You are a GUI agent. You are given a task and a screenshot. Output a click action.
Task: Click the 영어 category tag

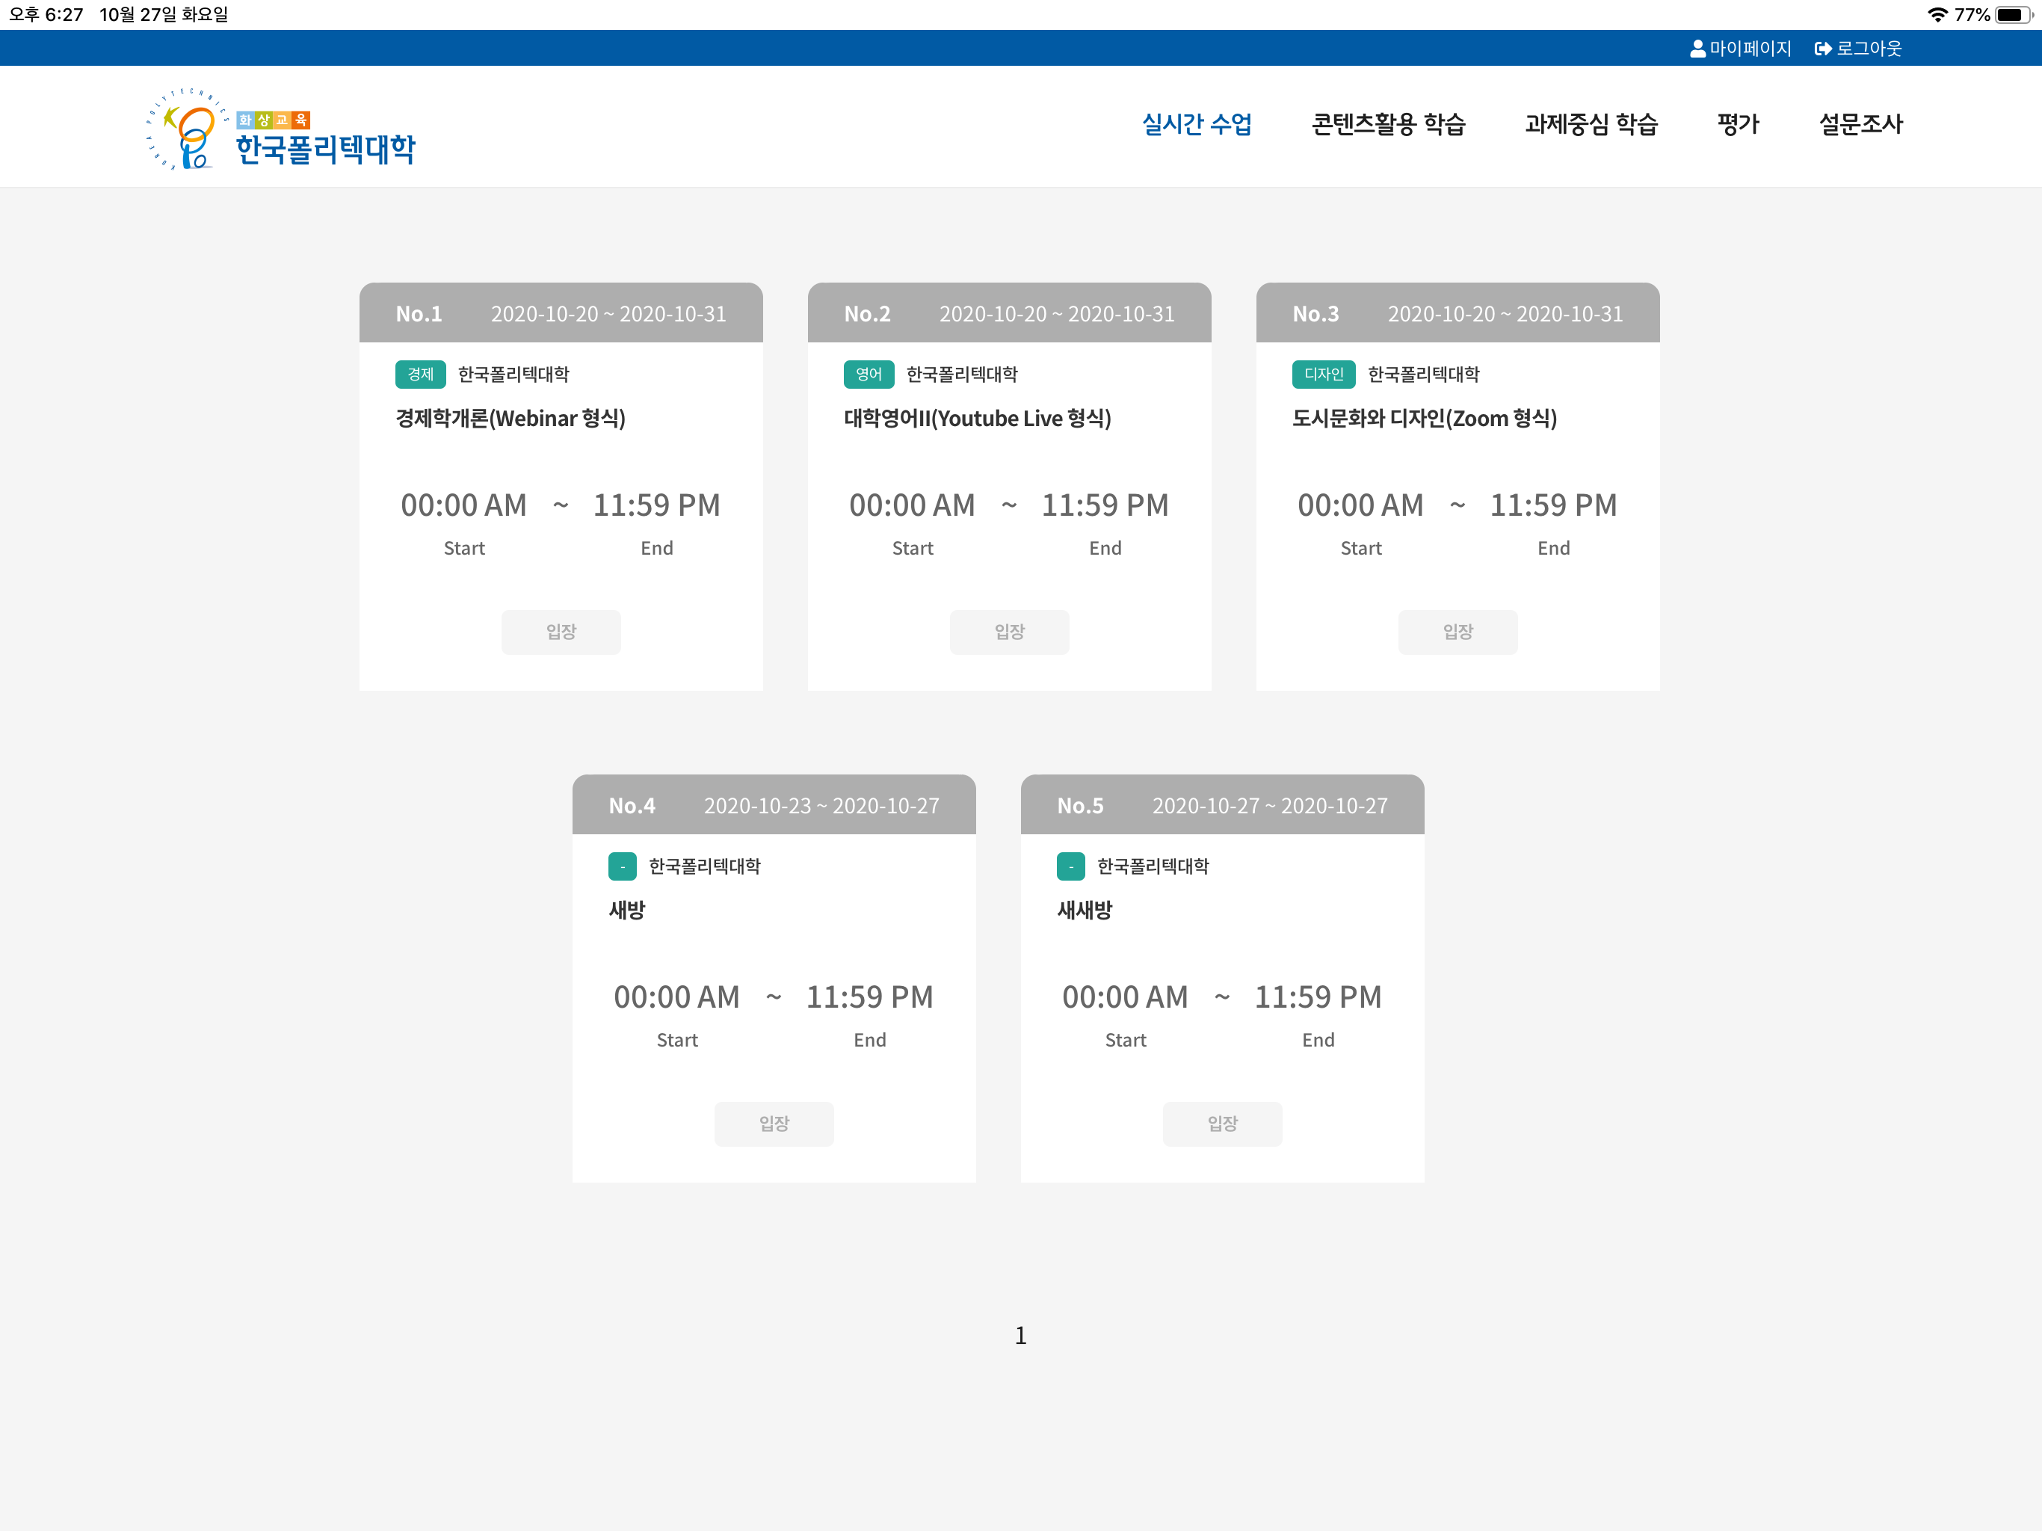(869, 374)
